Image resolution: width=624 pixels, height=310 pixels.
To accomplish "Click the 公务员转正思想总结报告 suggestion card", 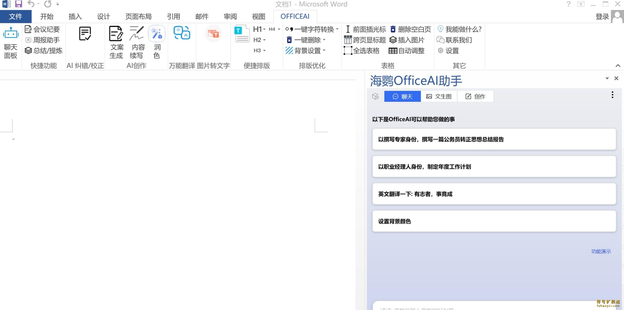I will [x=494, y=139].
